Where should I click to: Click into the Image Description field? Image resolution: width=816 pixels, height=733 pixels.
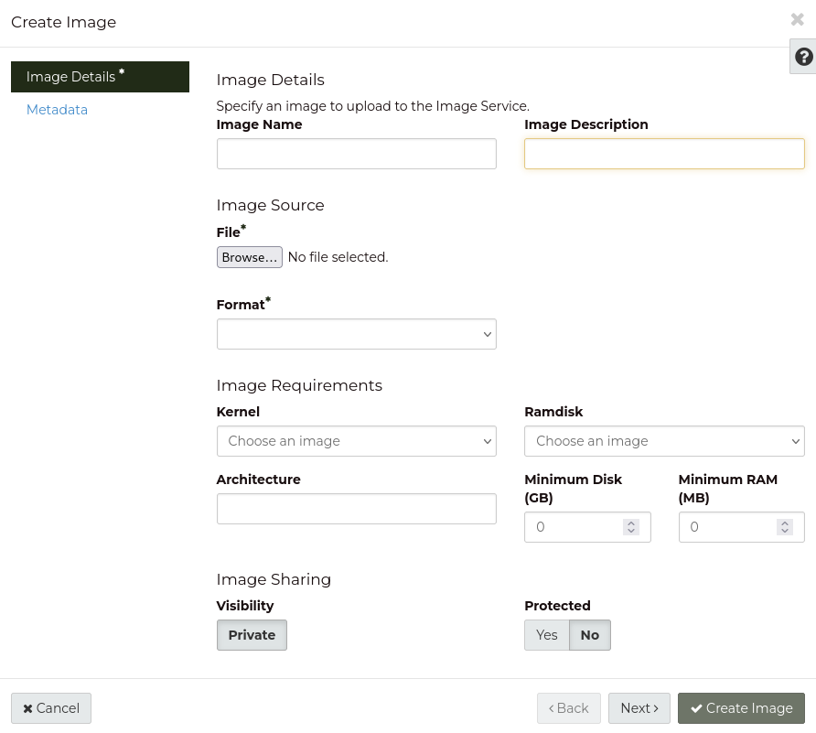[x=663, y=154]
